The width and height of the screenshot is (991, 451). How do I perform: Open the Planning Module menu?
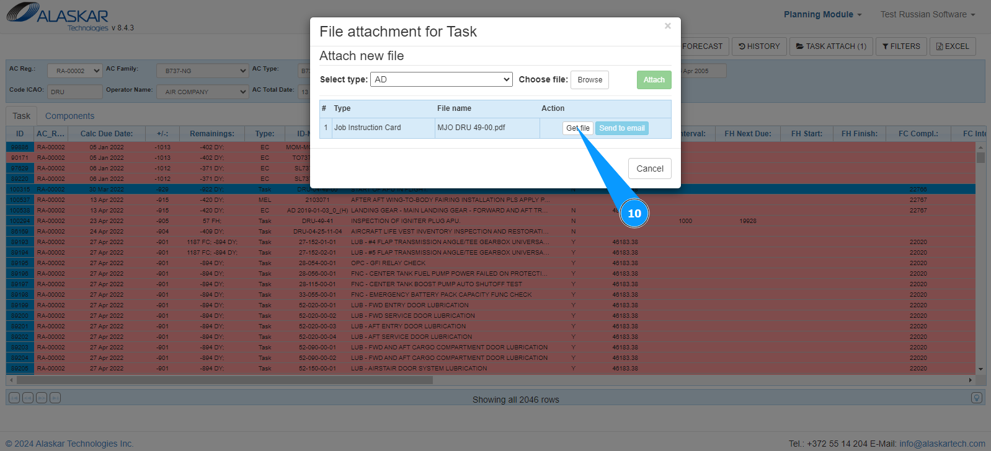822,14
